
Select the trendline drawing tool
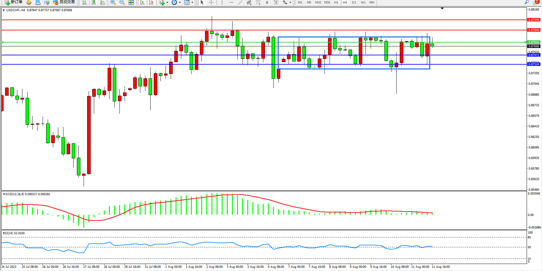pos(240,3)
